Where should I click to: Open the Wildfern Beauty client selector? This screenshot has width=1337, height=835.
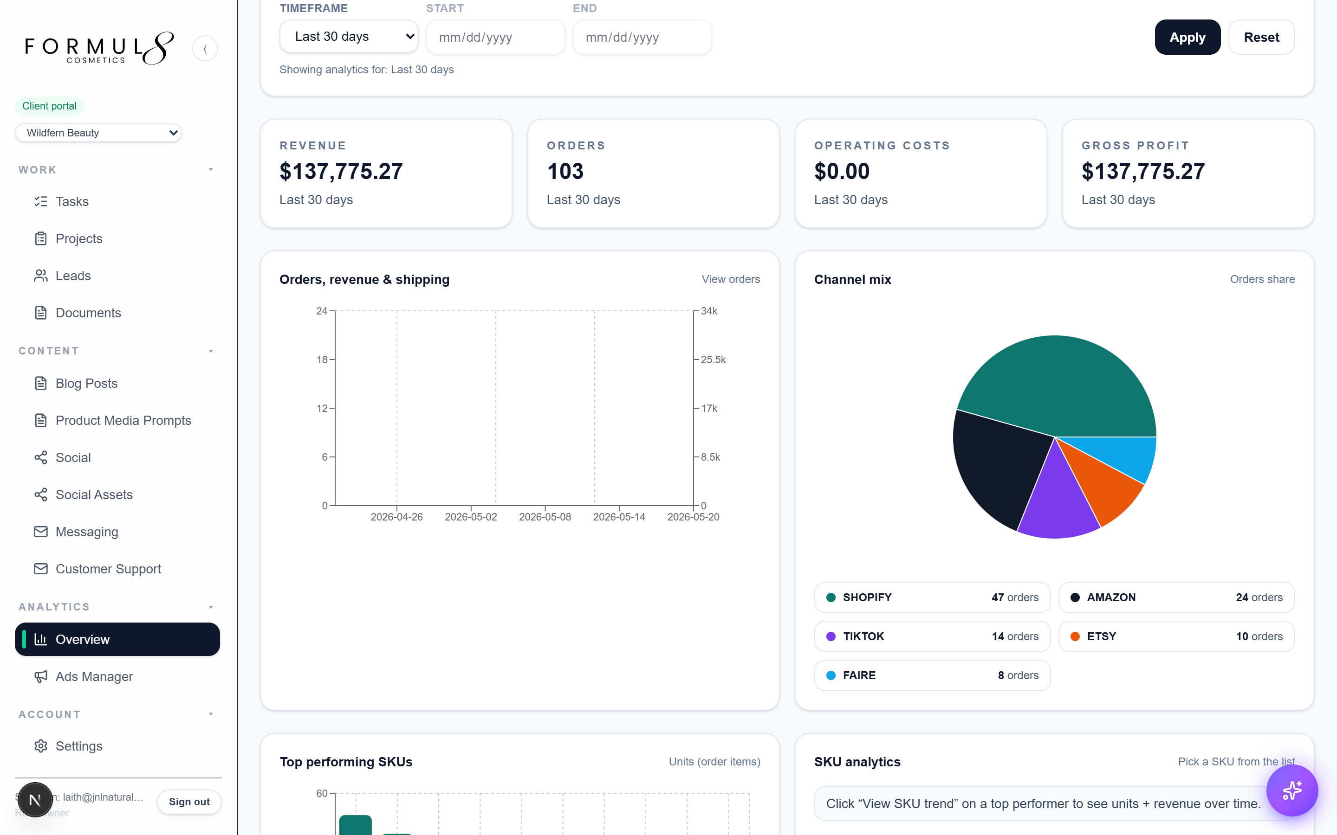click(98, 133)
